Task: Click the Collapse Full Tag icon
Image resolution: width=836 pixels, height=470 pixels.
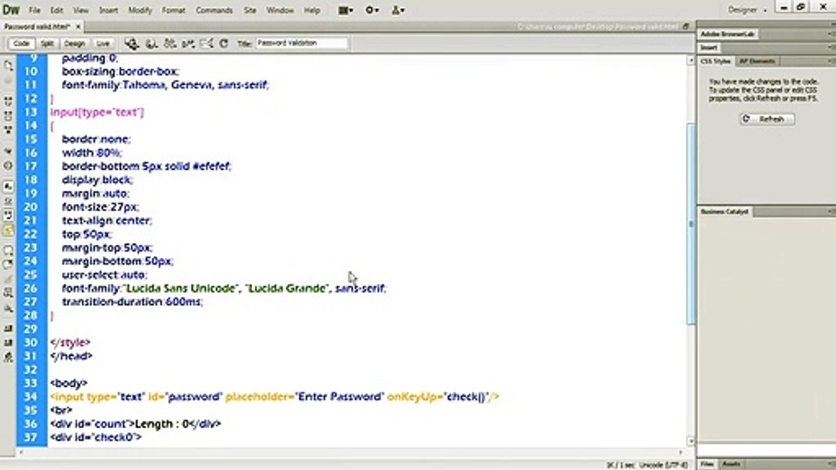Action: tap(8, 102)
